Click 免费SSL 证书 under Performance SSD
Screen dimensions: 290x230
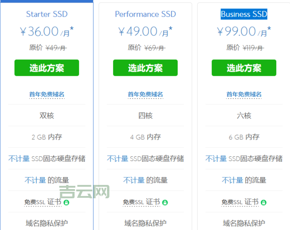pyautogui.click(x=142, y=202)
